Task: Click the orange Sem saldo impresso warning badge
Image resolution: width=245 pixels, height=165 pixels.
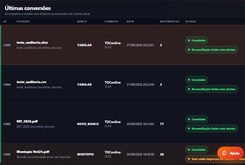Action: pos(215,159)
